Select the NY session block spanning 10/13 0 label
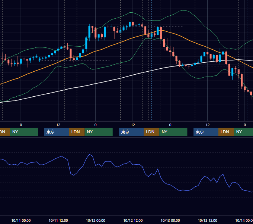The width and height of the screenshot is (253, 224). [173, 132]
